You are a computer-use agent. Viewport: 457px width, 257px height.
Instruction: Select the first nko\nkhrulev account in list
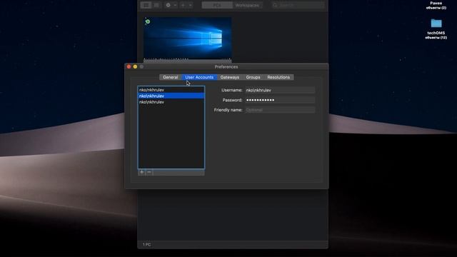[171, 90]
